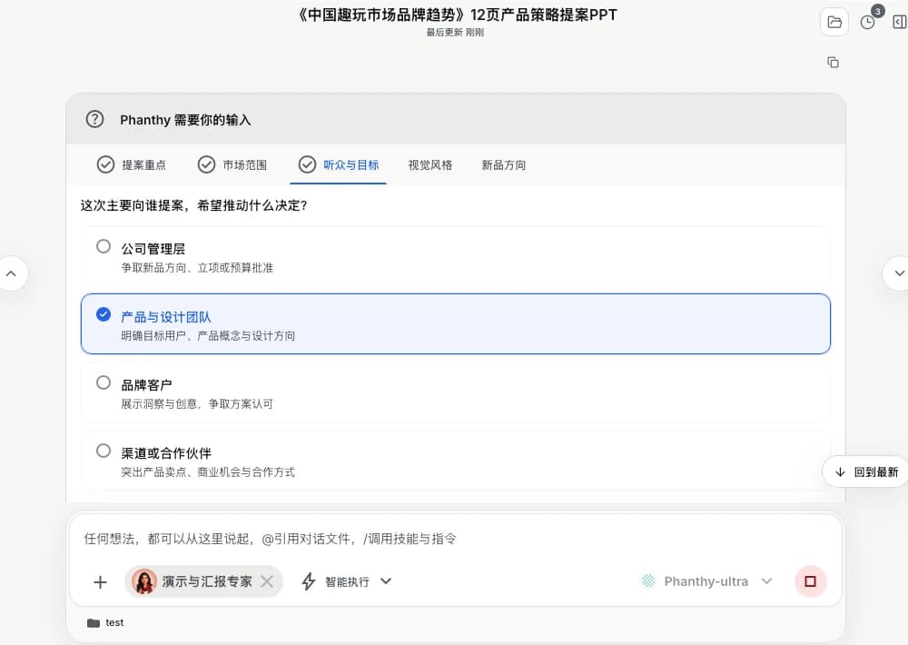908x645 pixels.
Task: Click the 最后更新 刚刚 status text
Action: pos(455,33)
